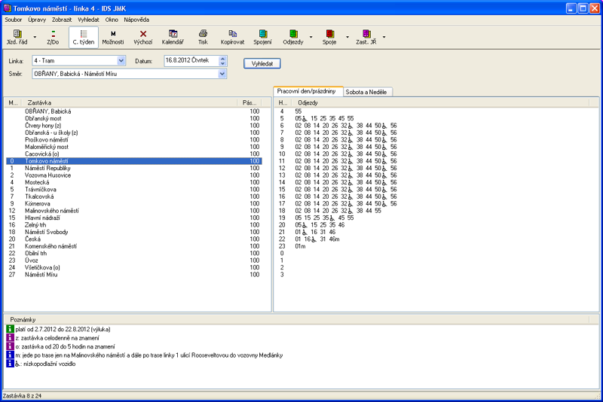Switch to the Sobota a Neděle tab
603x402 pixels.
[368, 91]
